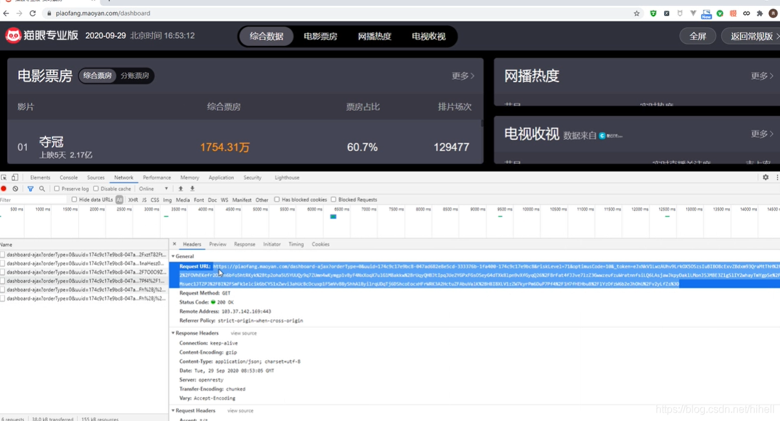This screenshot has height=421, width=780.
Task: Open the Cookies tab of request
Action: [x=321, y=244]
